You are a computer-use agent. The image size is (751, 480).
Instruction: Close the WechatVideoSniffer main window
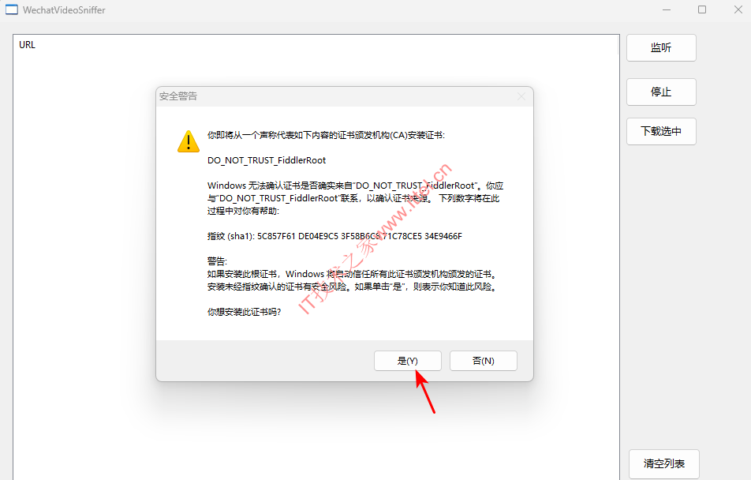[738, 9]
